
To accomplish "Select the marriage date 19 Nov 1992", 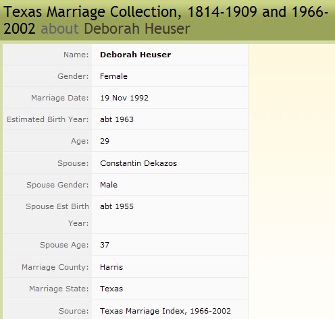I will tap(124, 98).
